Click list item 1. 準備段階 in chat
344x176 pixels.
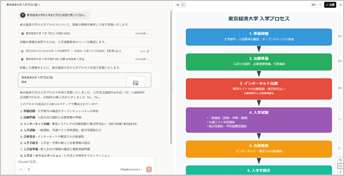[59, 111]
